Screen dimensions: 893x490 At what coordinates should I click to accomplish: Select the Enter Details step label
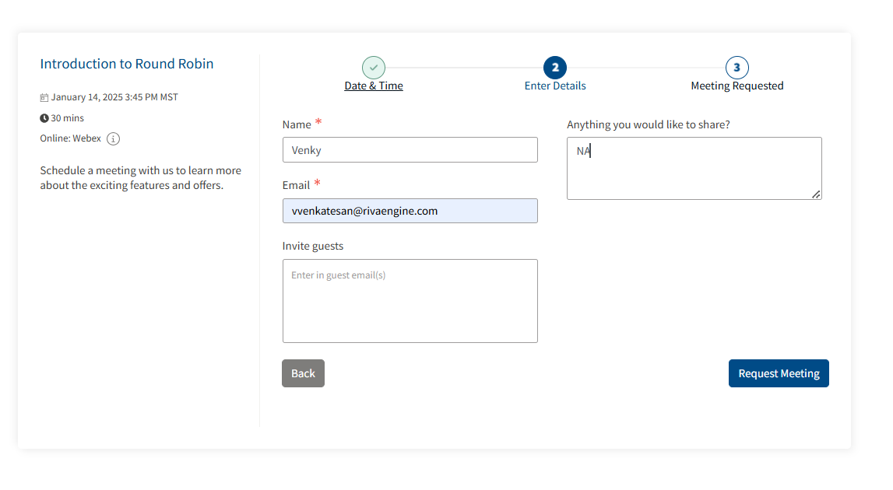[x=555, y=86]
